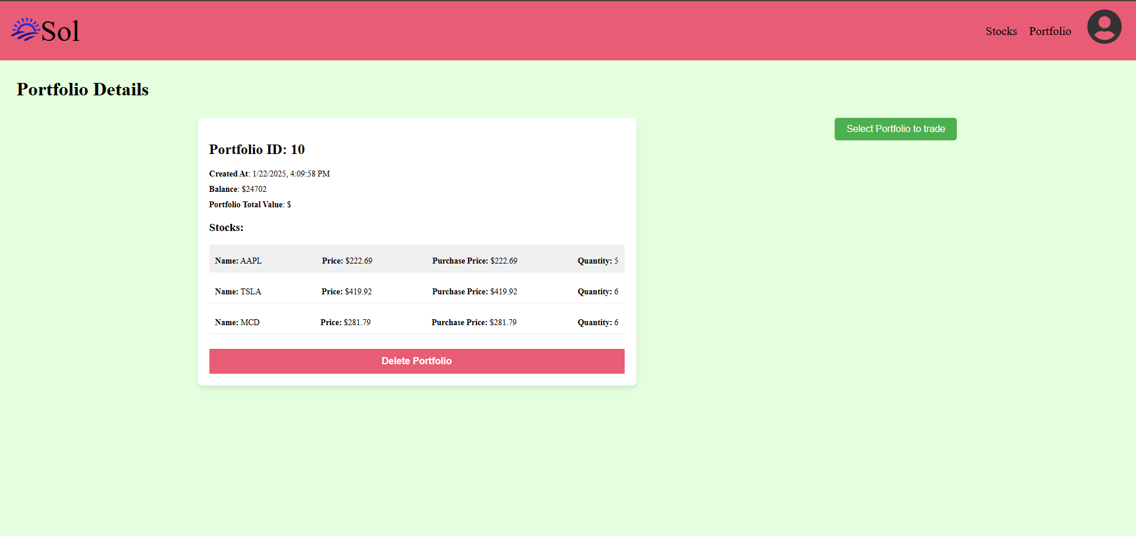Open the user profile avatar icon

[1104, 27]
